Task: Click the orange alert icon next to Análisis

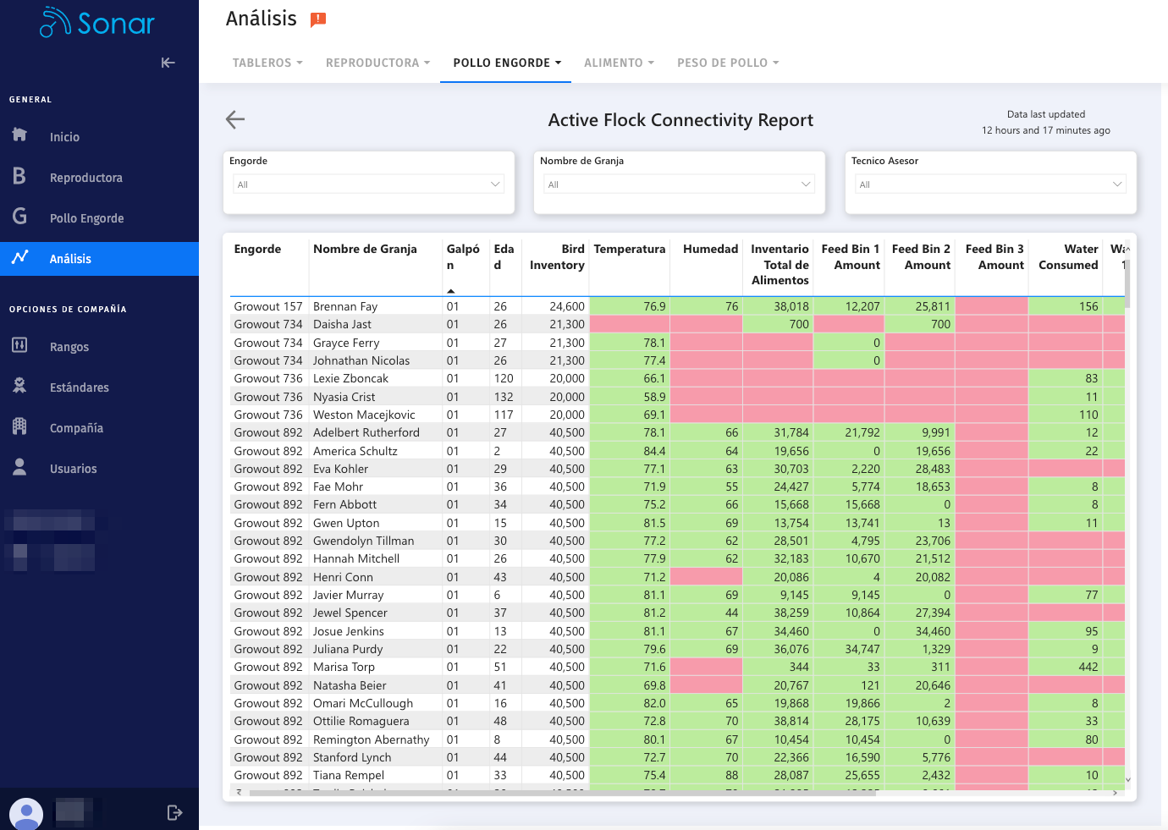Action: tap(318, 19)
